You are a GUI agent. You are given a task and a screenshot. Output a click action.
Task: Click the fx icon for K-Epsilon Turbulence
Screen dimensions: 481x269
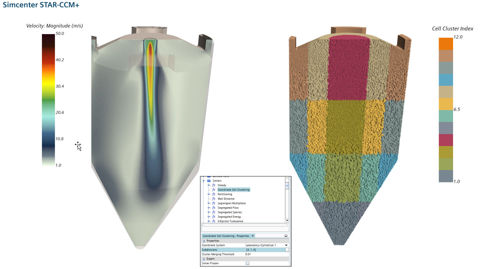214,221
